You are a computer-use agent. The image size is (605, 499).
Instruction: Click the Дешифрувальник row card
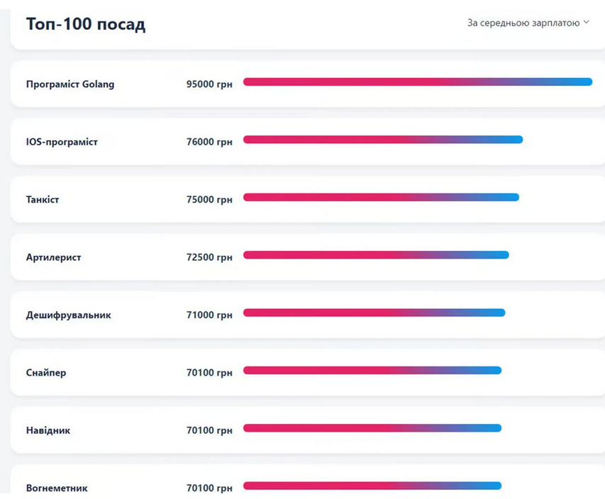pyautogui.click(x=302, y=314)
